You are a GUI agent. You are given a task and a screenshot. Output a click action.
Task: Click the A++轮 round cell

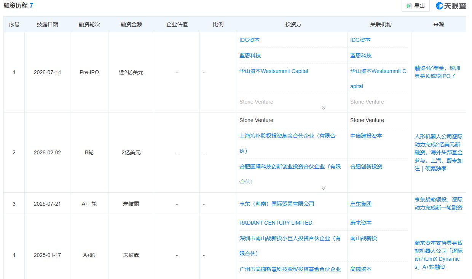point(89,204)
